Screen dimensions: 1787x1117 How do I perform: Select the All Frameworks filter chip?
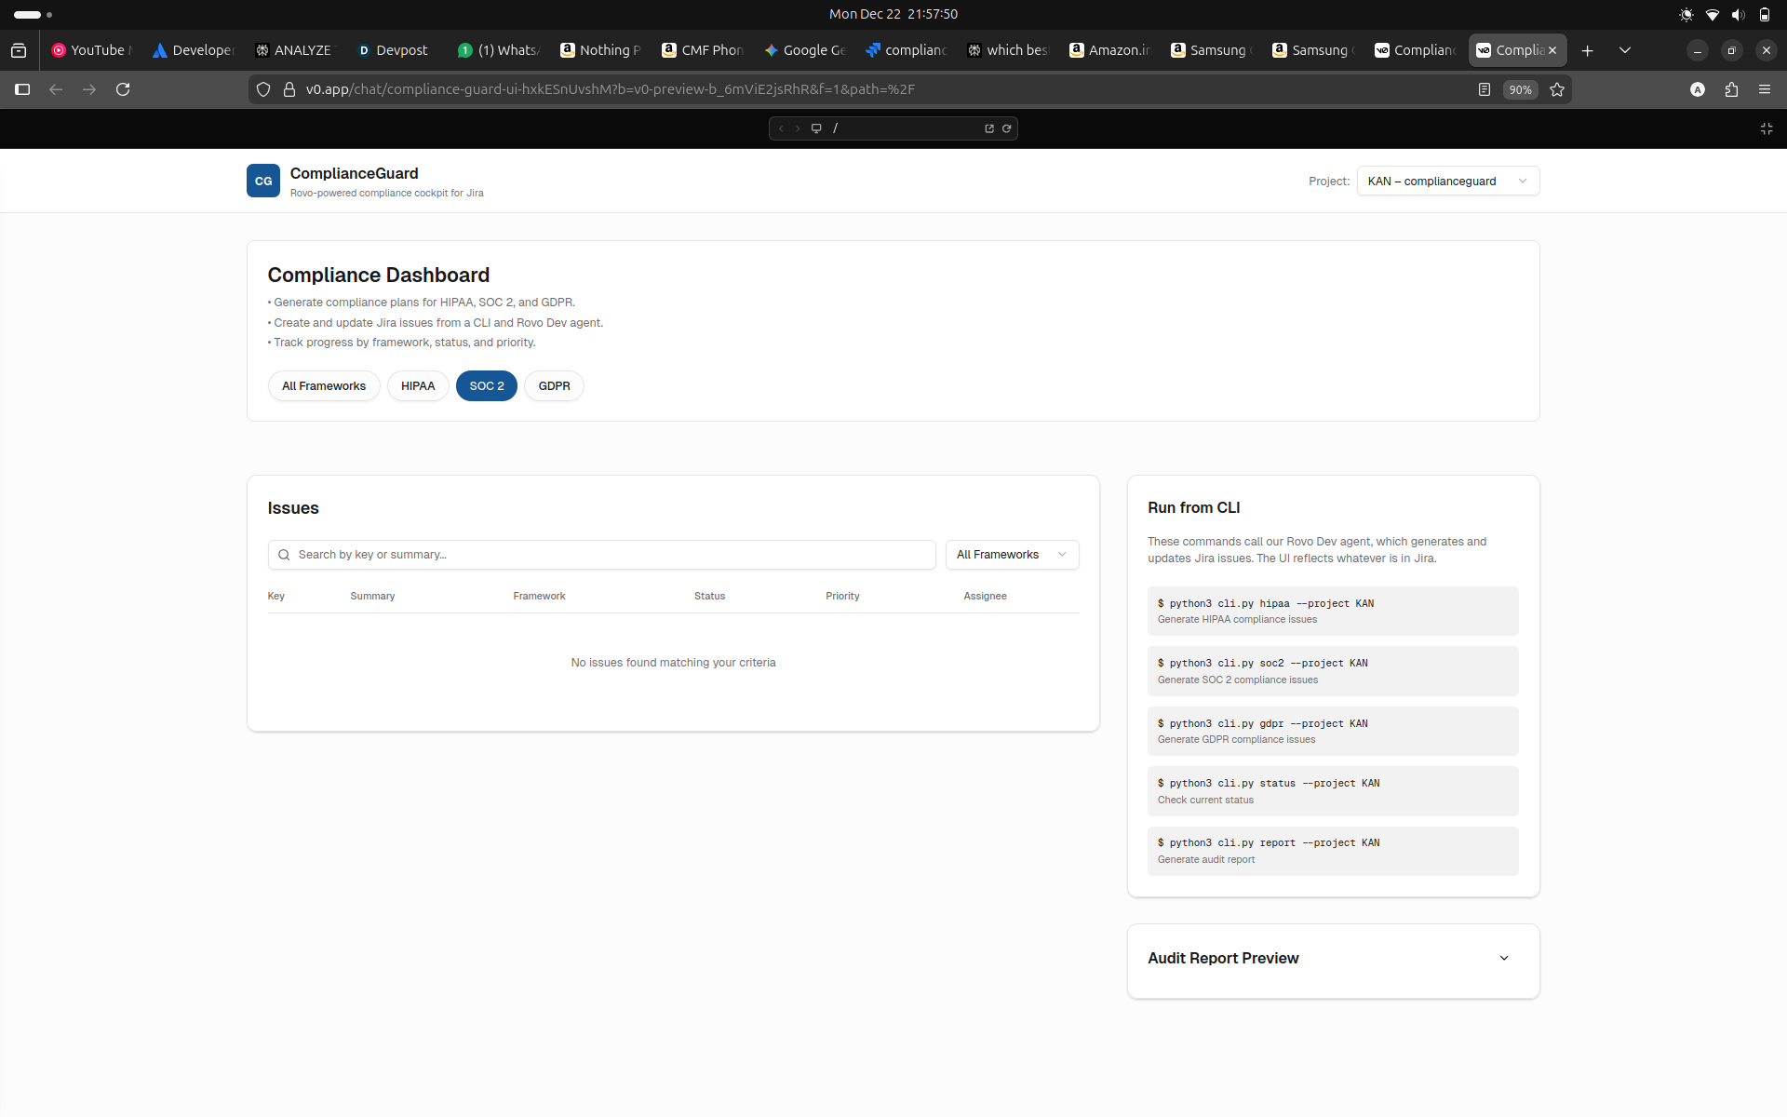click(x=324, y=385)
